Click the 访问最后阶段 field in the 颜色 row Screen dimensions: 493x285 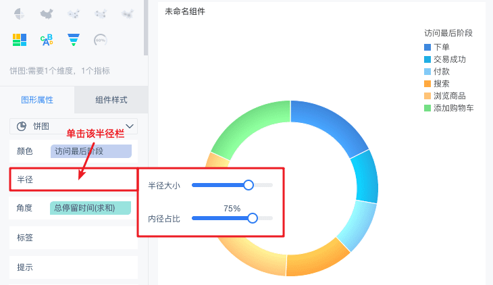tap(91, 151)
